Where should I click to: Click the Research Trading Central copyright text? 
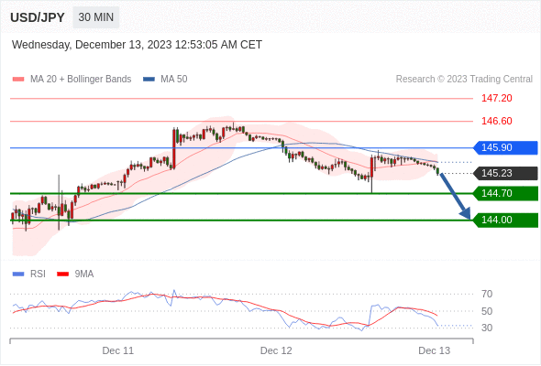[464, 80]
